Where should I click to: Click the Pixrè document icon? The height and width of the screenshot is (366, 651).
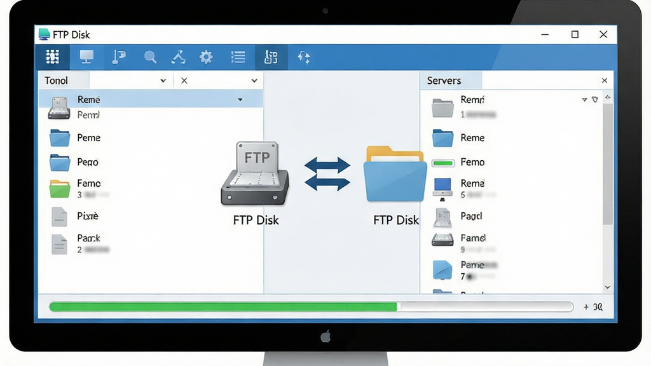59,217
